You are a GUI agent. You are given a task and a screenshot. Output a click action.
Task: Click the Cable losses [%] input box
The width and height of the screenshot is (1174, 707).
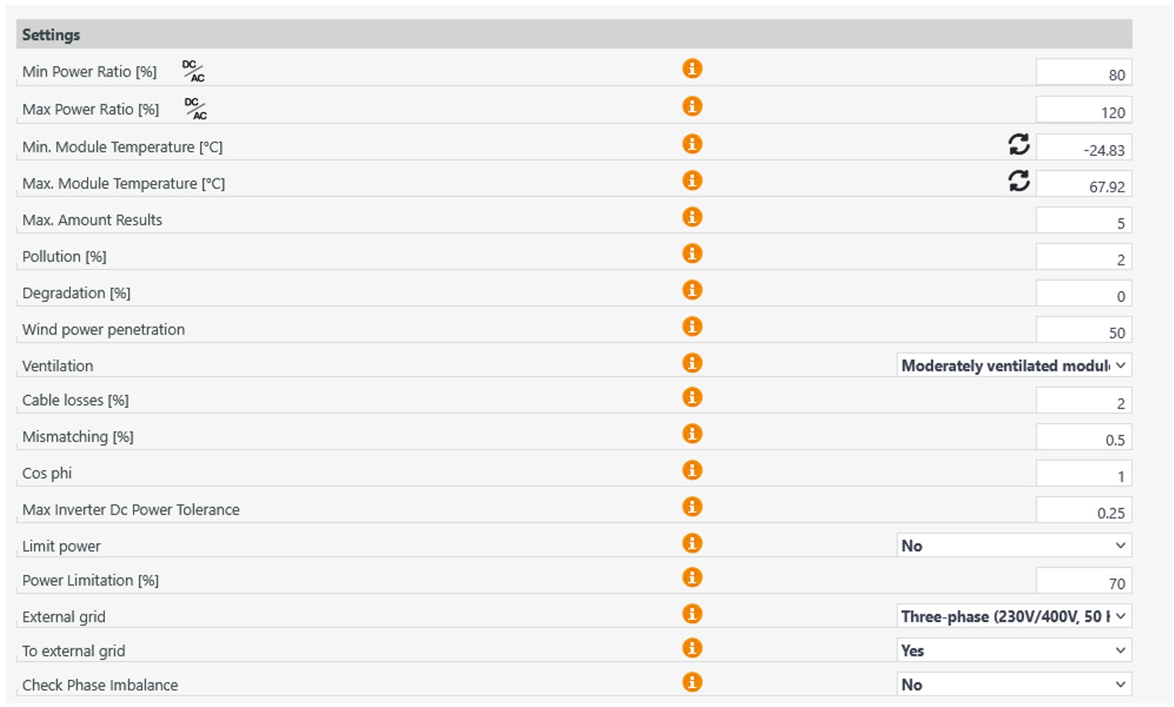[1083, 402]
